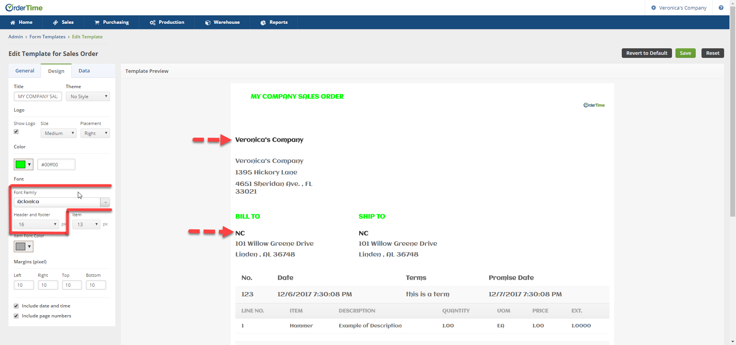Viewport: 736px width, 345px height.
Task: Open the help question mark icon
Action: pyautogui.click(x=721, y=8)
